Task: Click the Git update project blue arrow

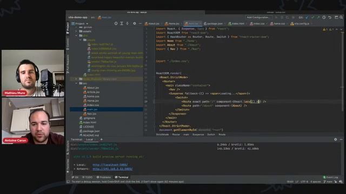Action: point(307,17)
